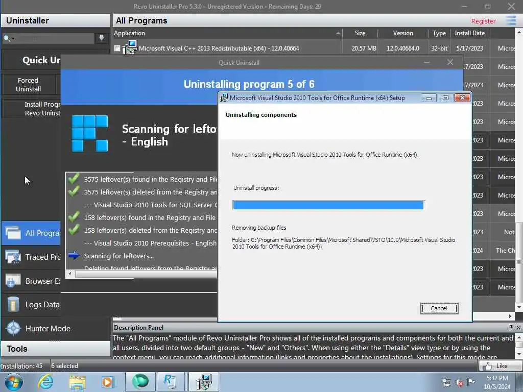Sort by the Version column header
Image resolution: width=523 pixels, height=392 pixels.
[403, 33]
